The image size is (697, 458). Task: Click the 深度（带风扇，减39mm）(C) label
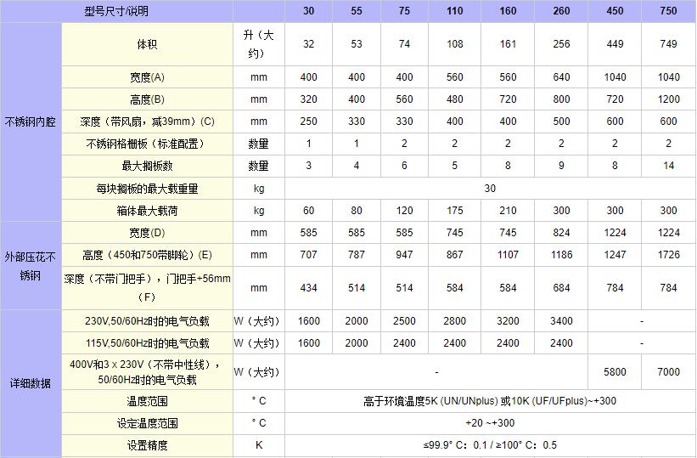click(147, 122)
